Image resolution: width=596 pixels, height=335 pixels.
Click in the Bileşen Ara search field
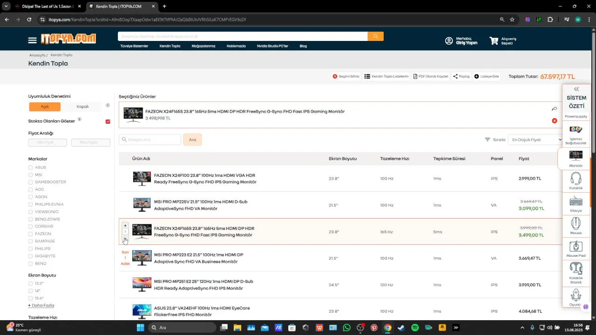150,140
